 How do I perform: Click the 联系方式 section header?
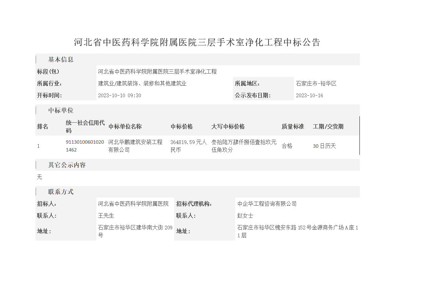(x=61, y=192)
